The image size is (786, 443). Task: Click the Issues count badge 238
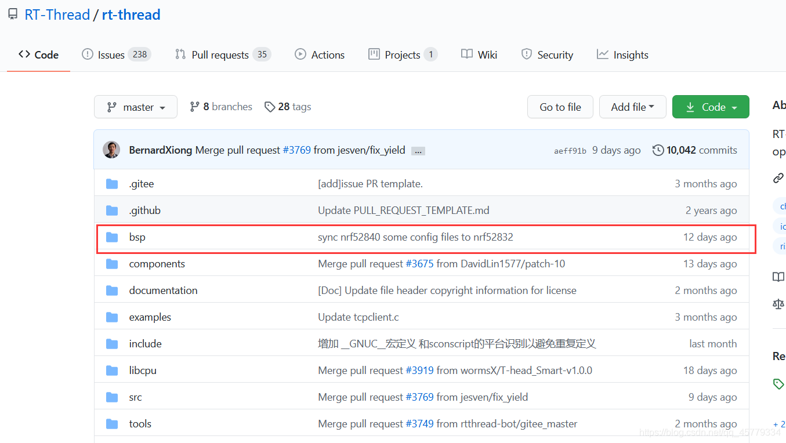[139, 55]
